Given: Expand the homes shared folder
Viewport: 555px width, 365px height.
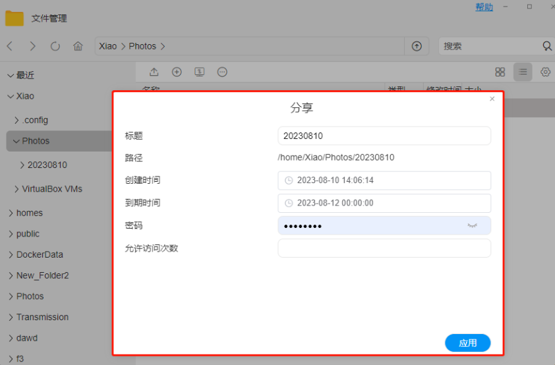Looking at the screenshot, I should (x=11, y=213).
